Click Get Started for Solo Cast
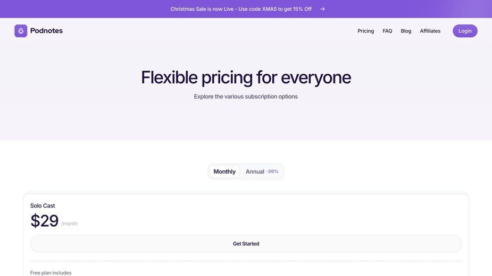Viewport: 492px width, 276px height. tap(246, 244)
